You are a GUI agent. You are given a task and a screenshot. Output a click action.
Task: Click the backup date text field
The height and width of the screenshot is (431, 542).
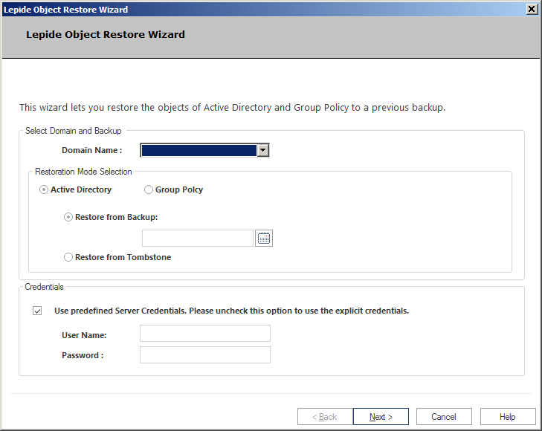point(198,239)
